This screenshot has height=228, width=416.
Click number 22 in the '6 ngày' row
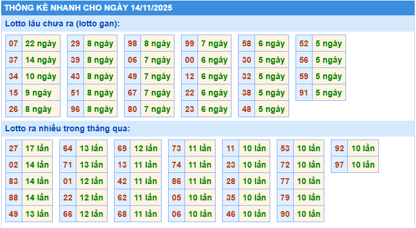click(189, 93)
